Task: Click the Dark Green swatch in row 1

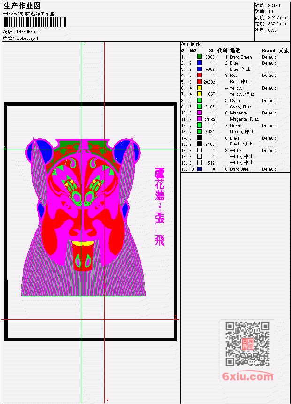Action: pyautogui.click(x=199, y=57)
